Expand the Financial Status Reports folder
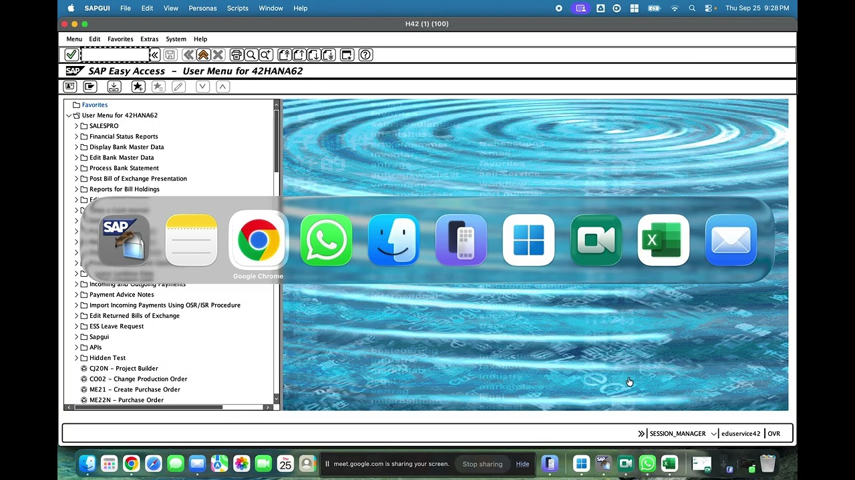855x480 pixels. click(76, 137)
